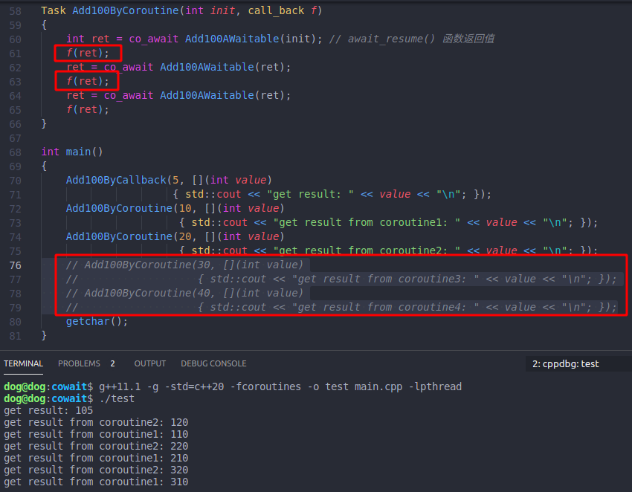Image resolution: width=632 pixels, height=492 pixels.
Task: Click the ./test command in the terminal
Action: (x=119, y=398)
